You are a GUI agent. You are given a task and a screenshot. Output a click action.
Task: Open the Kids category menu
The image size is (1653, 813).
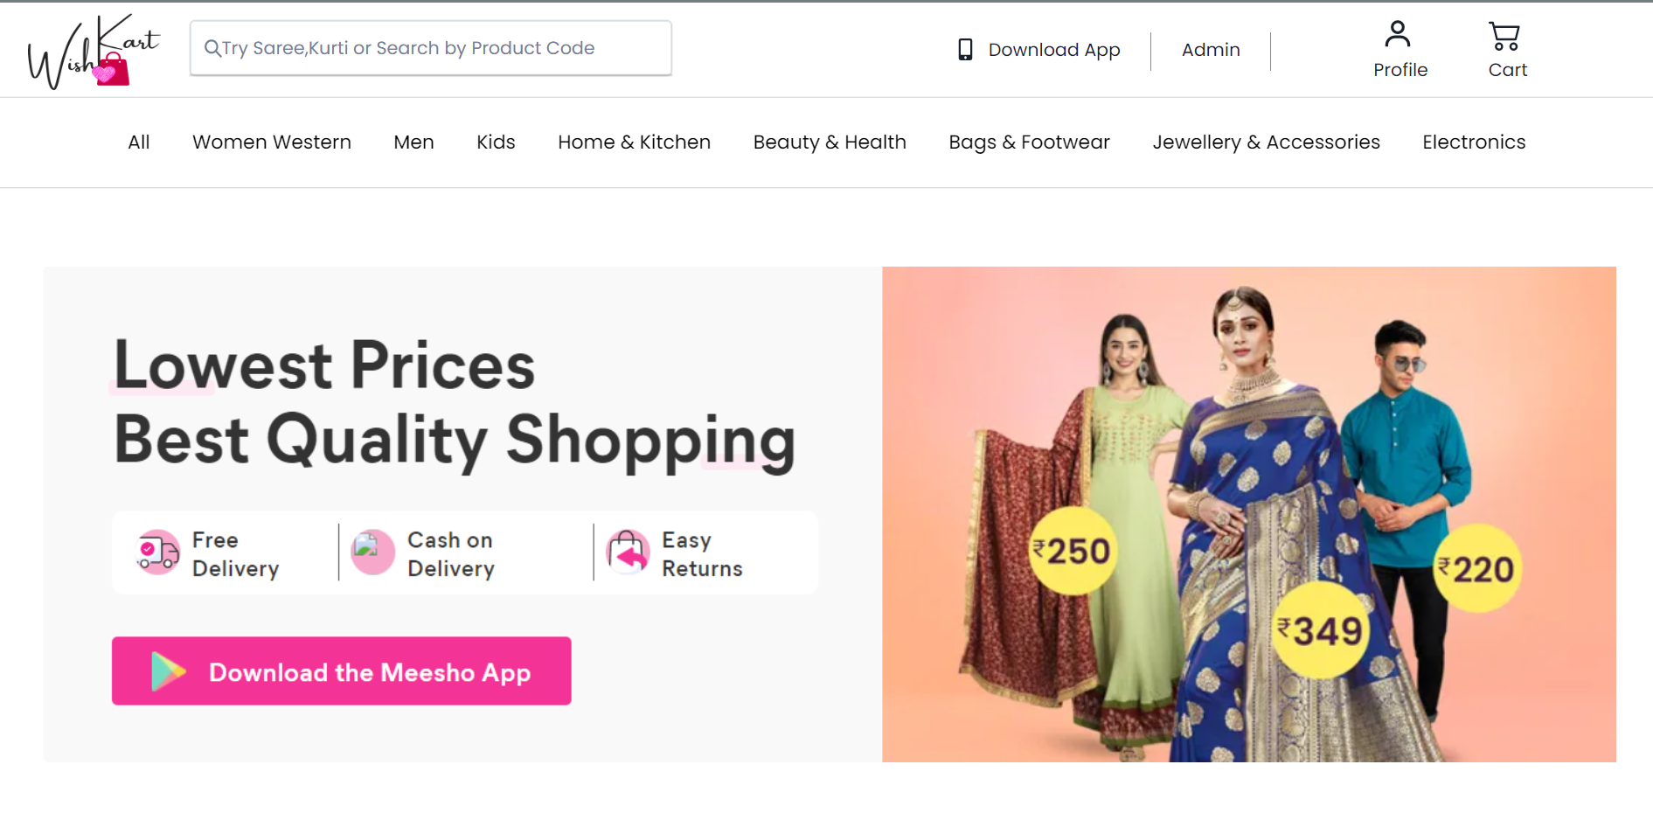(496, 142)
